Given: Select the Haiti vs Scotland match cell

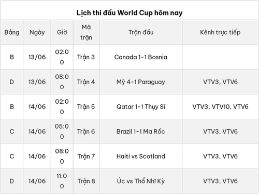Looking at the screenshot, I should 141,156.
